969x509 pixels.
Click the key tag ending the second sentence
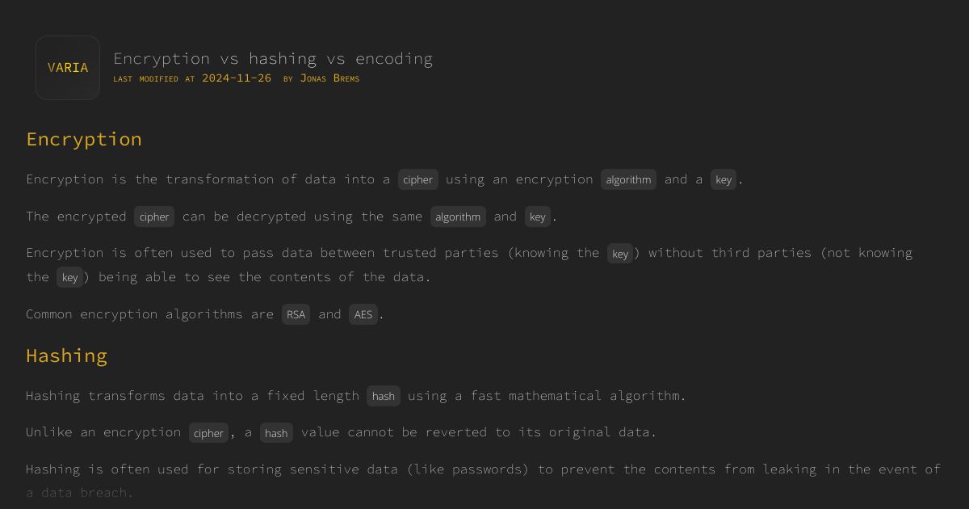538,217
